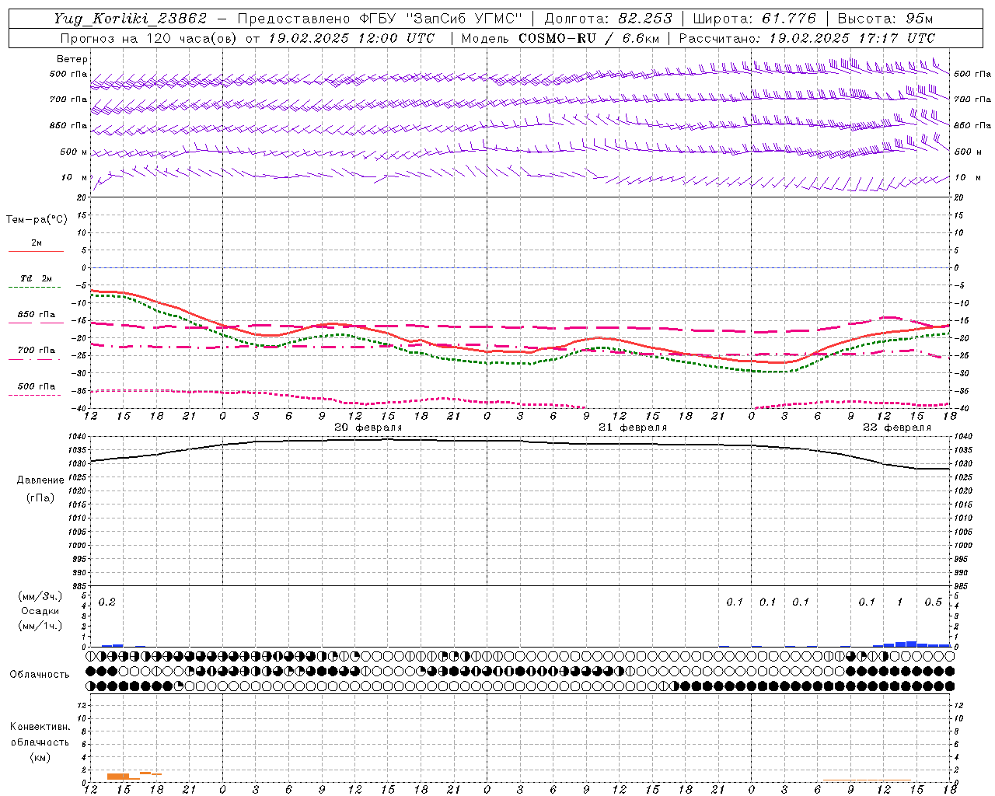Select the 10 м wind level label on left
995x796 pixels.
tap(75, 177)
